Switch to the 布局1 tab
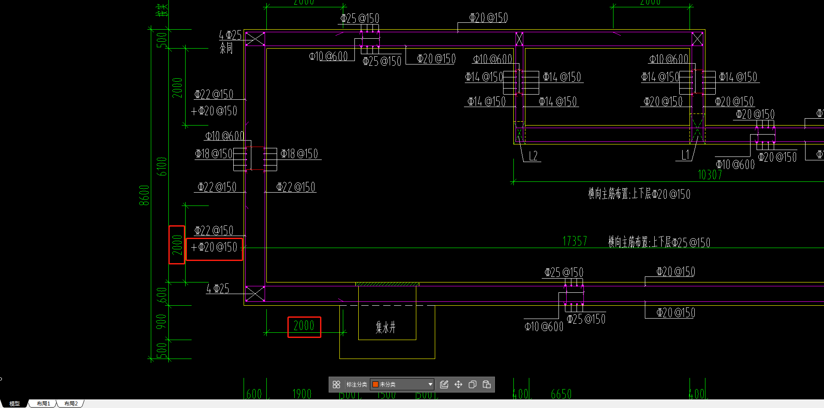This screenshot has height=408, width=824. click(43, 404)
